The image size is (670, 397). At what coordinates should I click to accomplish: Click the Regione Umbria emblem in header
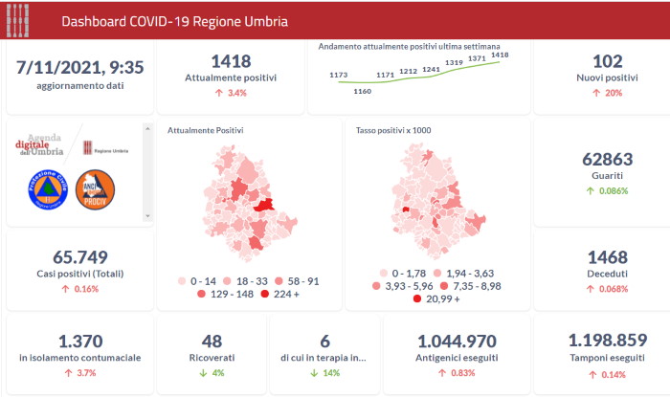click(17, 20)
